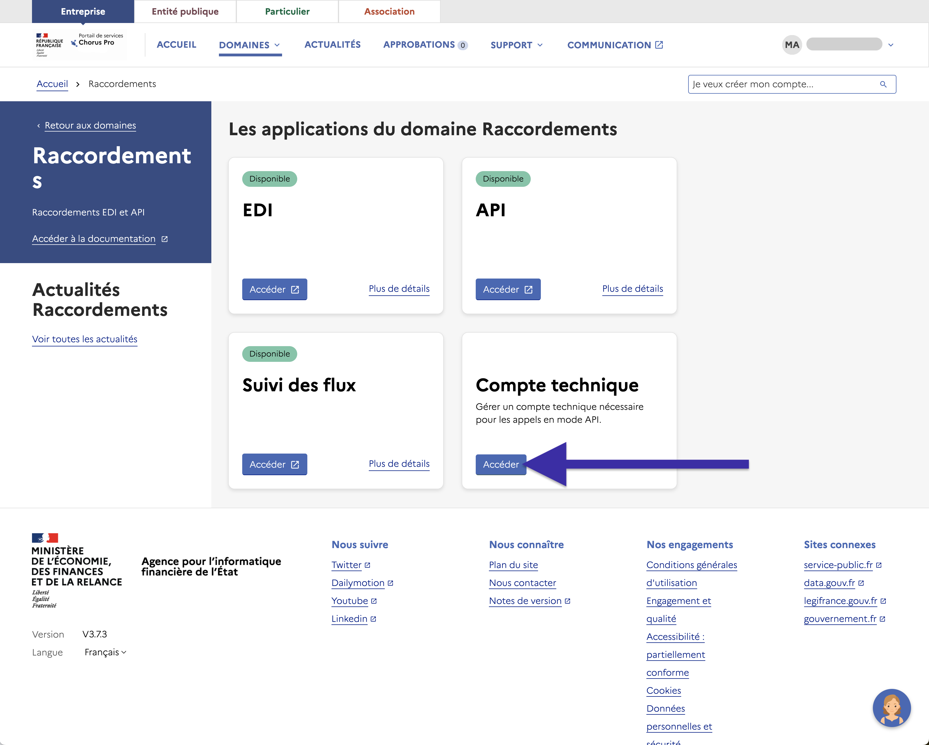Expand the Support menu
Image resolution: width=929 pixels, height=745 pixels.
[517, 45]
